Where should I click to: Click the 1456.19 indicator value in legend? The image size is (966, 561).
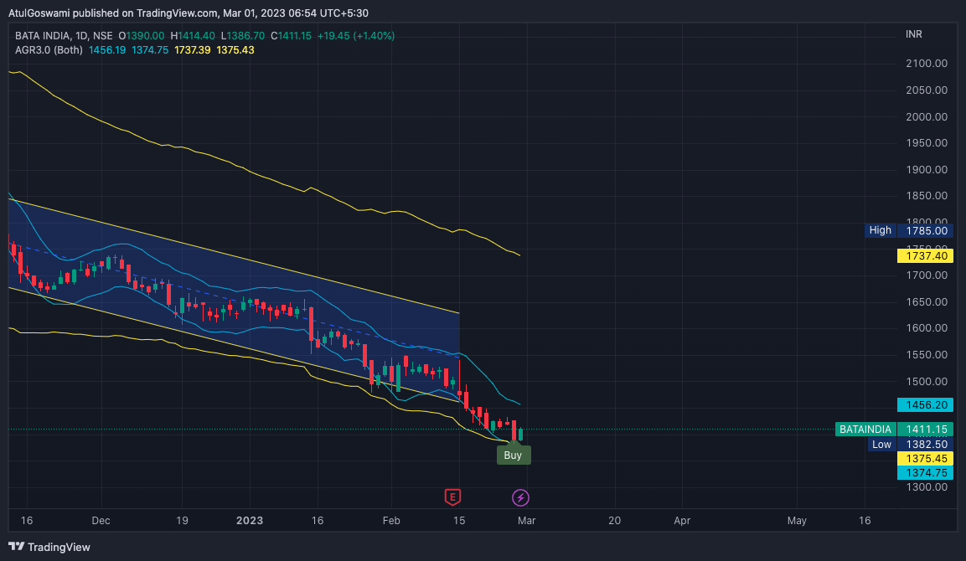coord(107,50)
